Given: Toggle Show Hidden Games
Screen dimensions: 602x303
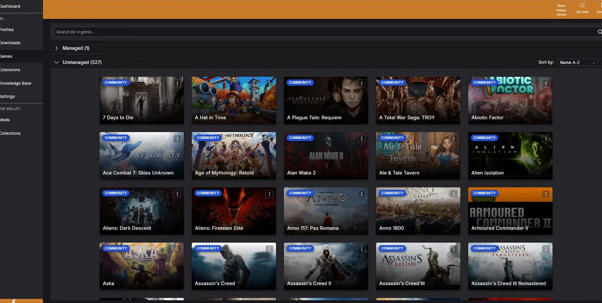Looking at the screenshot, I should (x=561, y=10).
